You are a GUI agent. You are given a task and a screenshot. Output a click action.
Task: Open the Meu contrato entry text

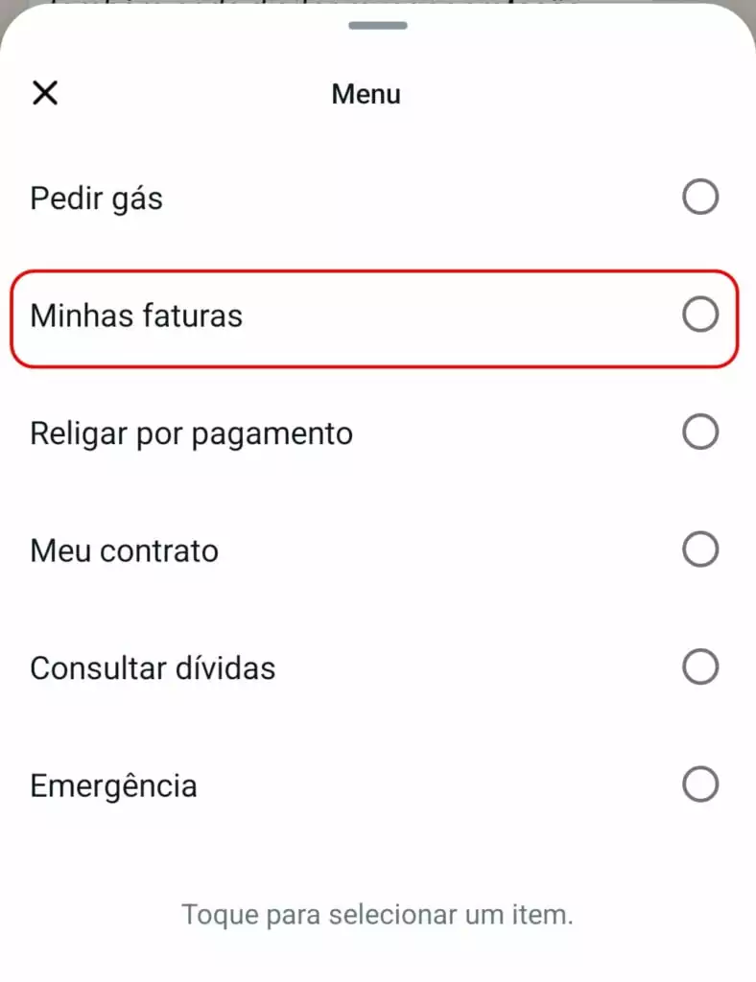(124, 551)
